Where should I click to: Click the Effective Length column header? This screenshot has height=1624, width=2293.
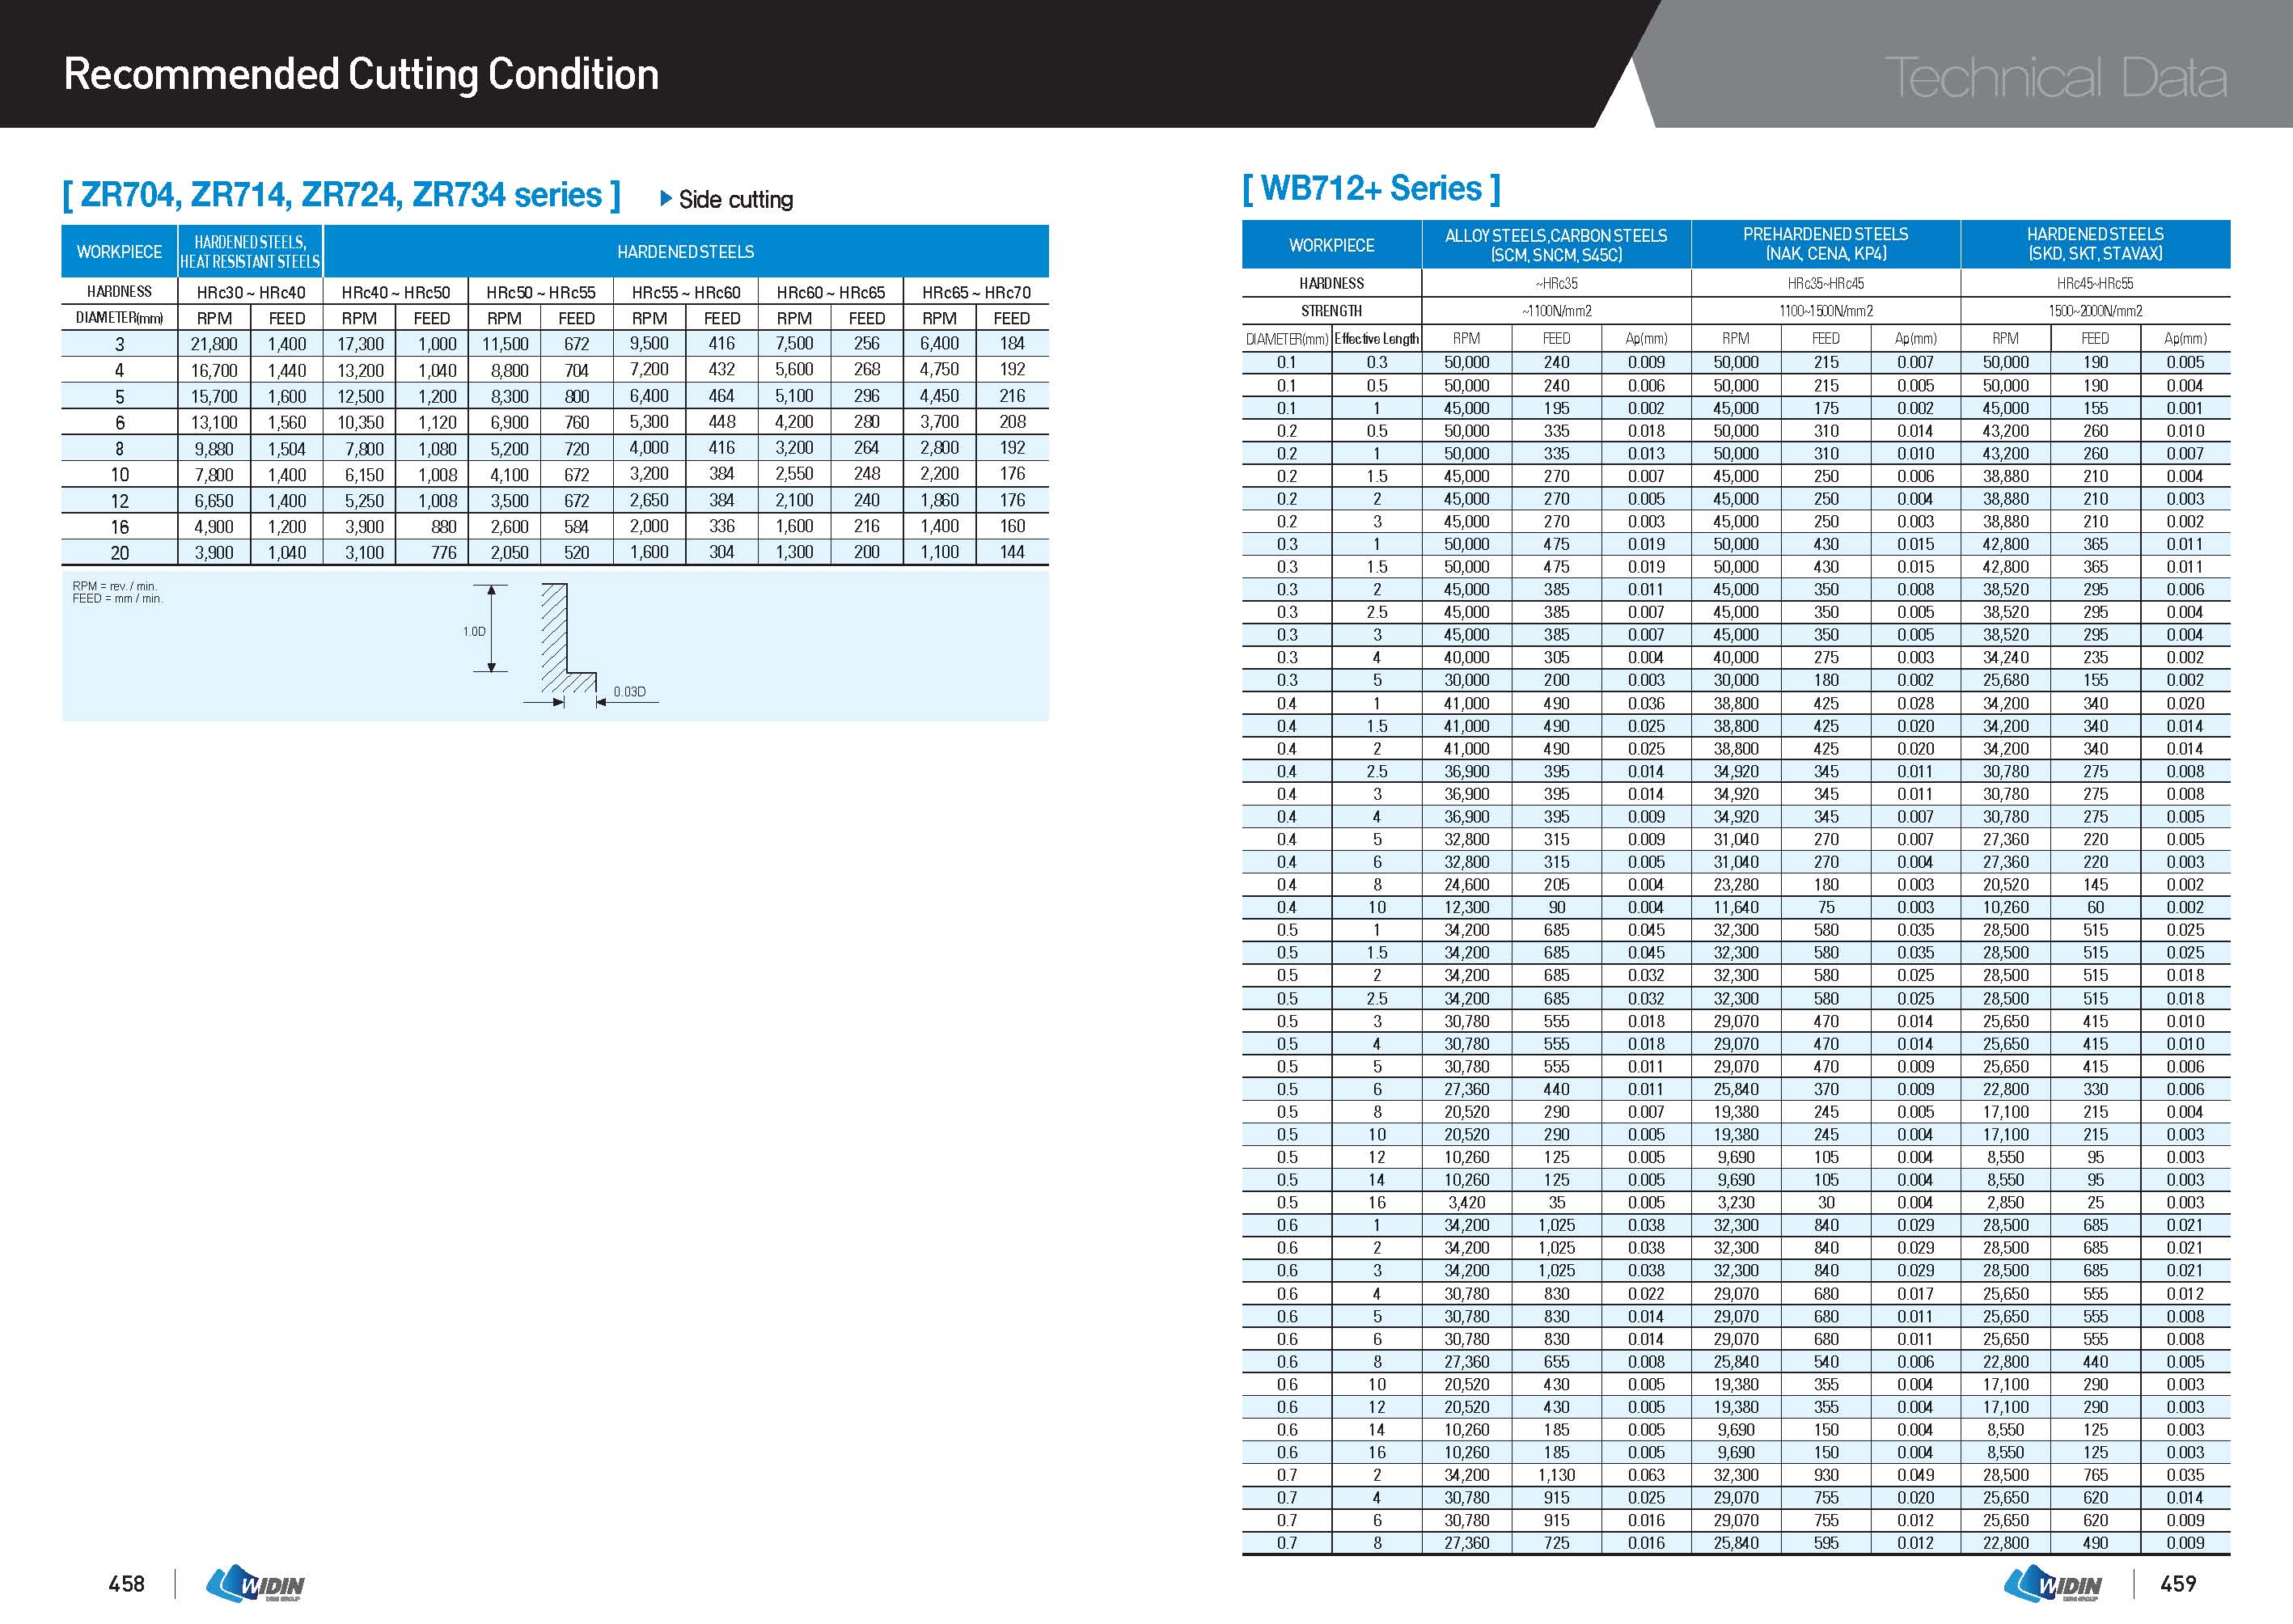[x=1376, y=339]
